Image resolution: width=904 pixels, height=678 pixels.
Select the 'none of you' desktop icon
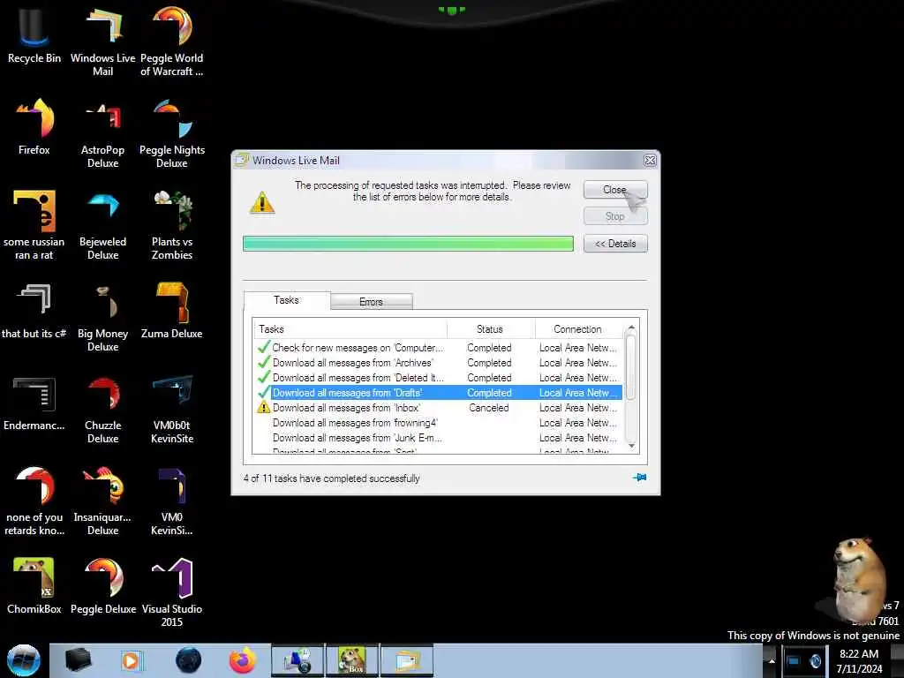(34, 501)
